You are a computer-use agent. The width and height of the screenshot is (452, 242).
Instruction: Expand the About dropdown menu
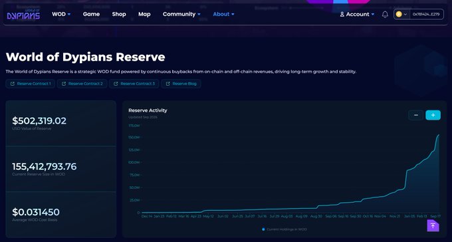click(x=223, y=14)
